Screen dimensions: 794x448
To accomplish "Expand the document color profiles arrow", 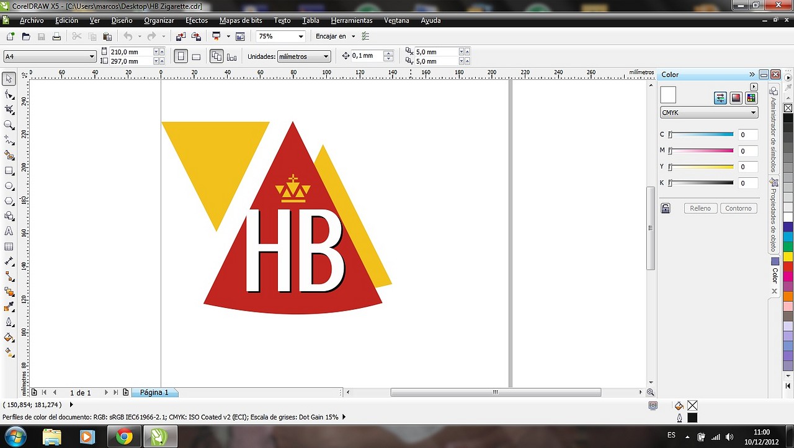I will [x=344, y=417].
